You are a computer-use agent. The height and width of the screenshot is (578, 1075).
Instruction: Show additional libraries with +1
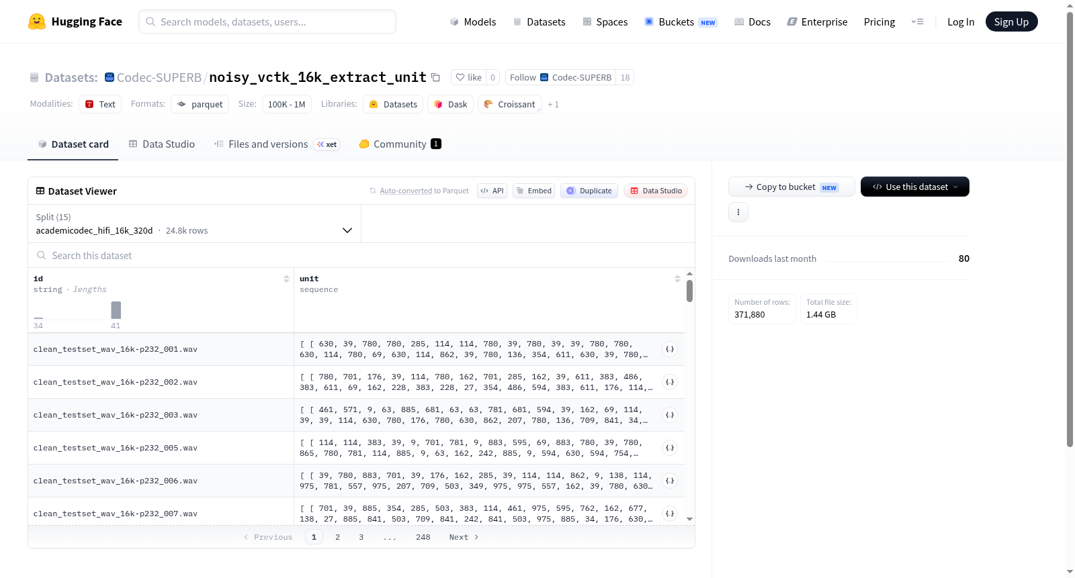coord(553,104)
